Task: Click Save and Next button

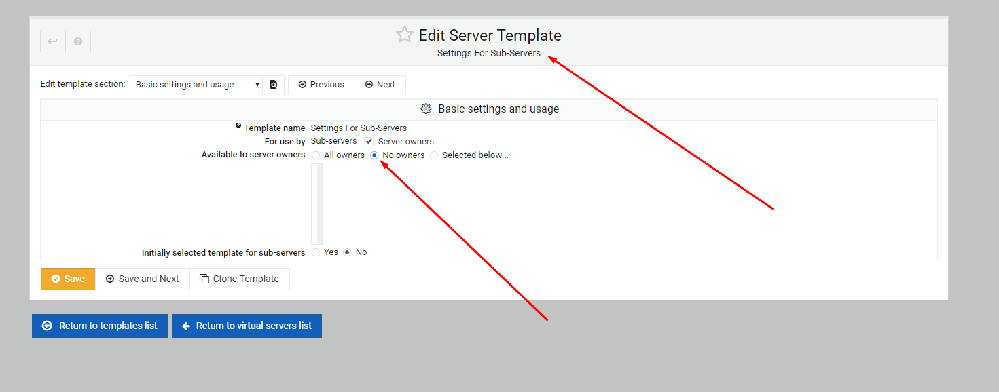Action: click(143, 279)
